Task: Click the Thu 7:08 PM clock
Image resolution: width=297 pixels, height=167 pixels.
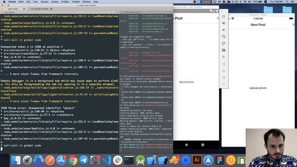Action: coord(276,2)
